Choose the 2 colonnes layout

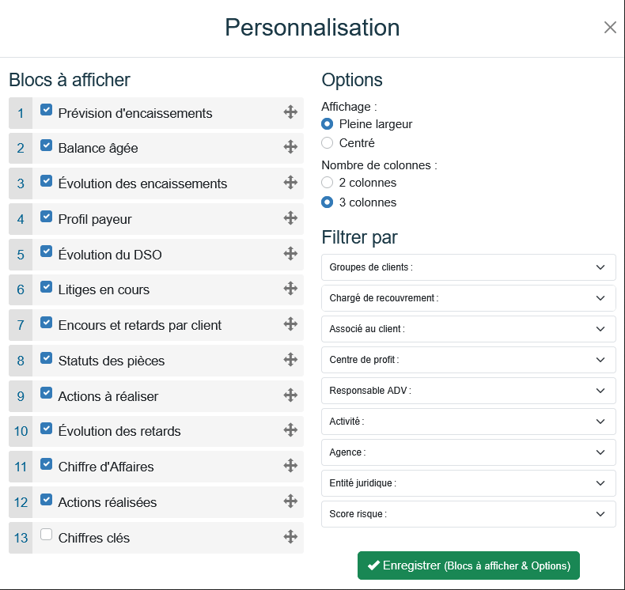tap(328, 183)
